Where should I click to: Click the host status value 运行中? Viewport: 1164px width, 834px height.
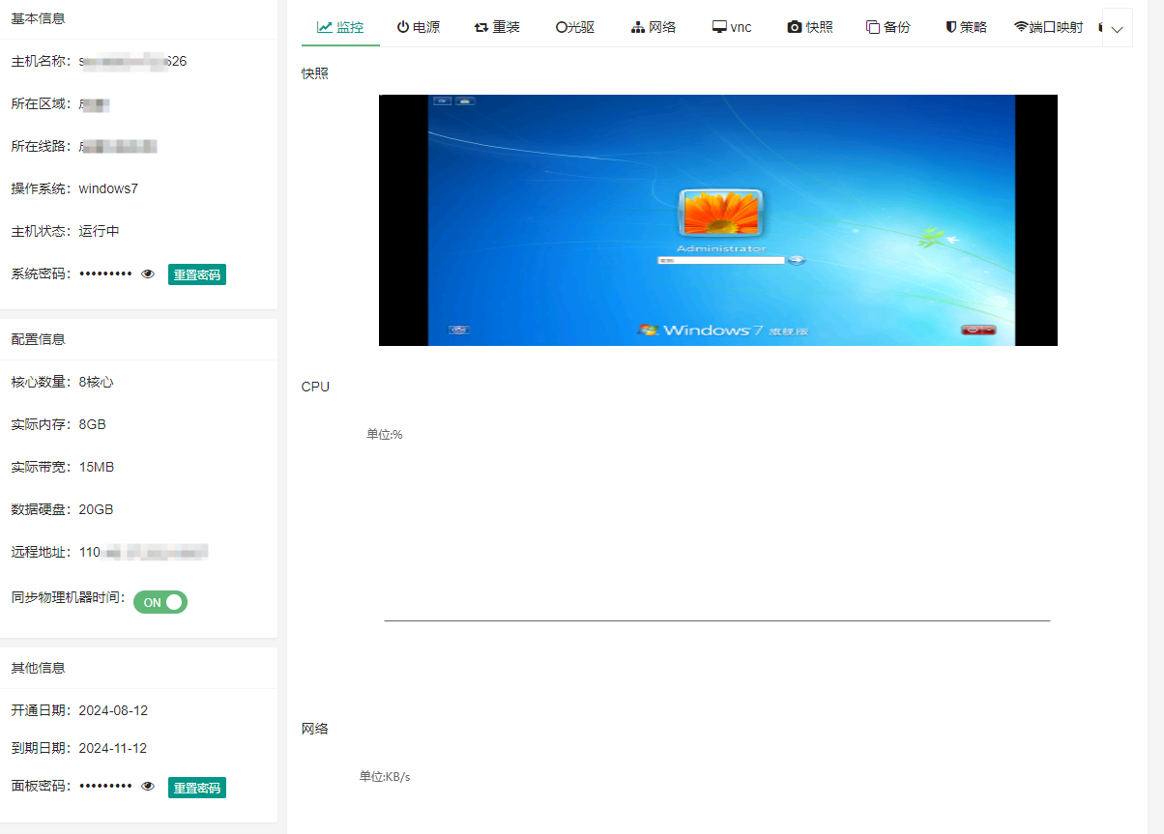pyautogui.click(x=100, y=231)
